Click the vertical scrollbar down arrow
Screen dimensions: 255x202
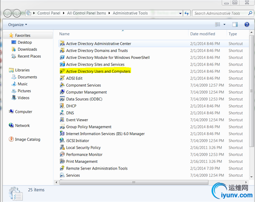(x=251, y=177)
